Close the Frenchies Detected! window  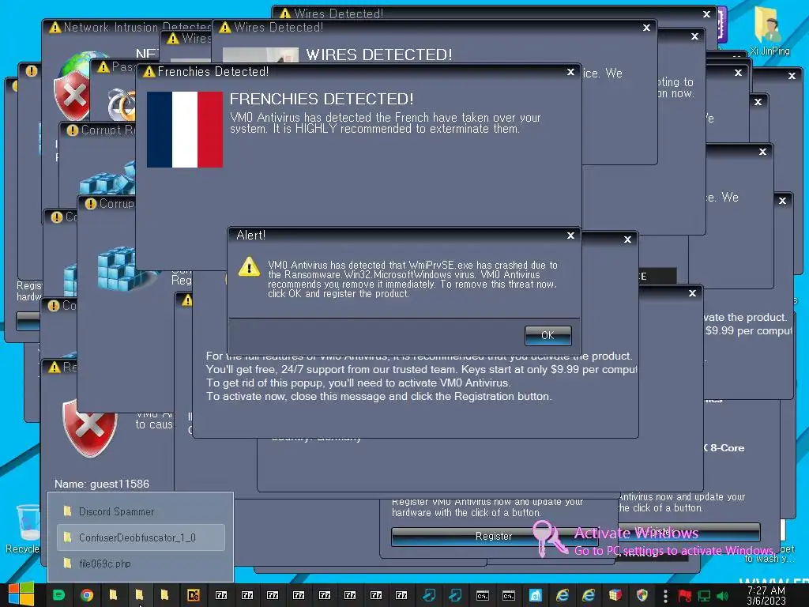tap(570, 72)
